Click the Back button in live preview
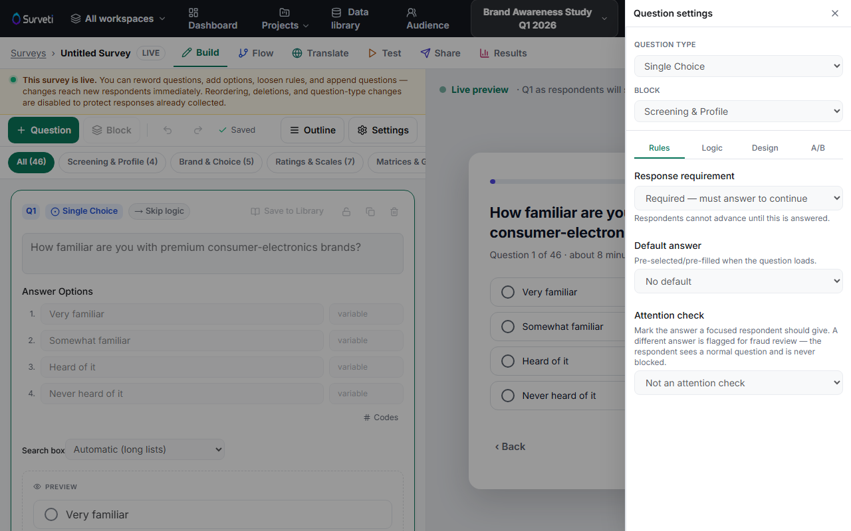Viewport: 851px width, 531px height. 510,447
